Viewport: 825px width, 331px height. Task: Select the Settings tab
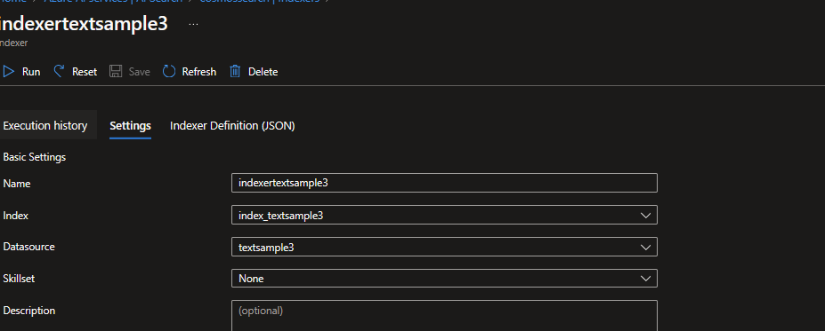[x=131, y=125]
